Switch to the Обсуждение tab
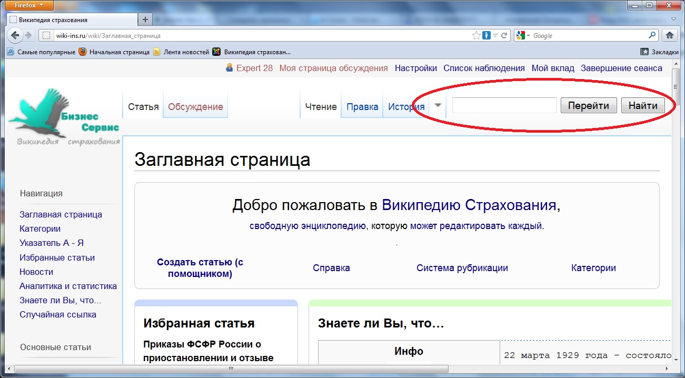 [x=195, y=107]
